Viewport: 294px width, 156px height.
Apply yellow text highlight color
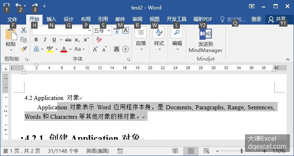click(x=50, y=49)
